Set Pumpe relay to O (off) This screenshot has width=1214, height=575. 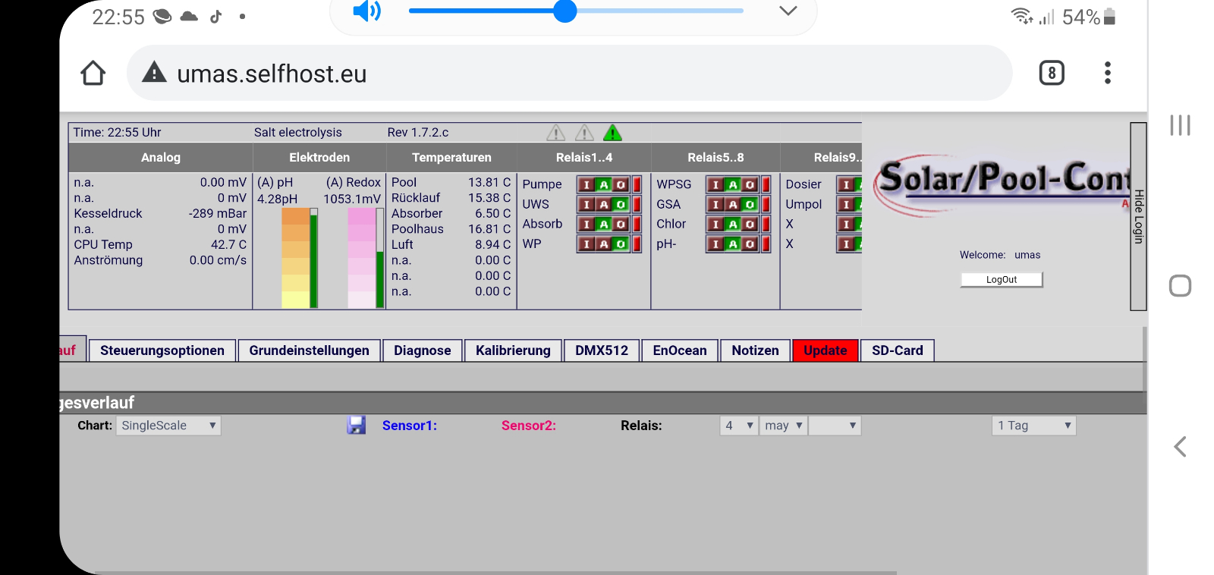tap(621, 184)
